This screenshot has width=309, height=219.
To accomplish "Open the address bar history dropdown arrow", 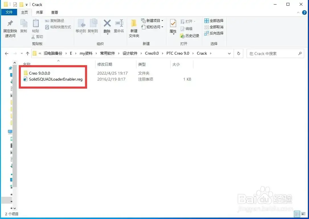I will tap(229, 54).
